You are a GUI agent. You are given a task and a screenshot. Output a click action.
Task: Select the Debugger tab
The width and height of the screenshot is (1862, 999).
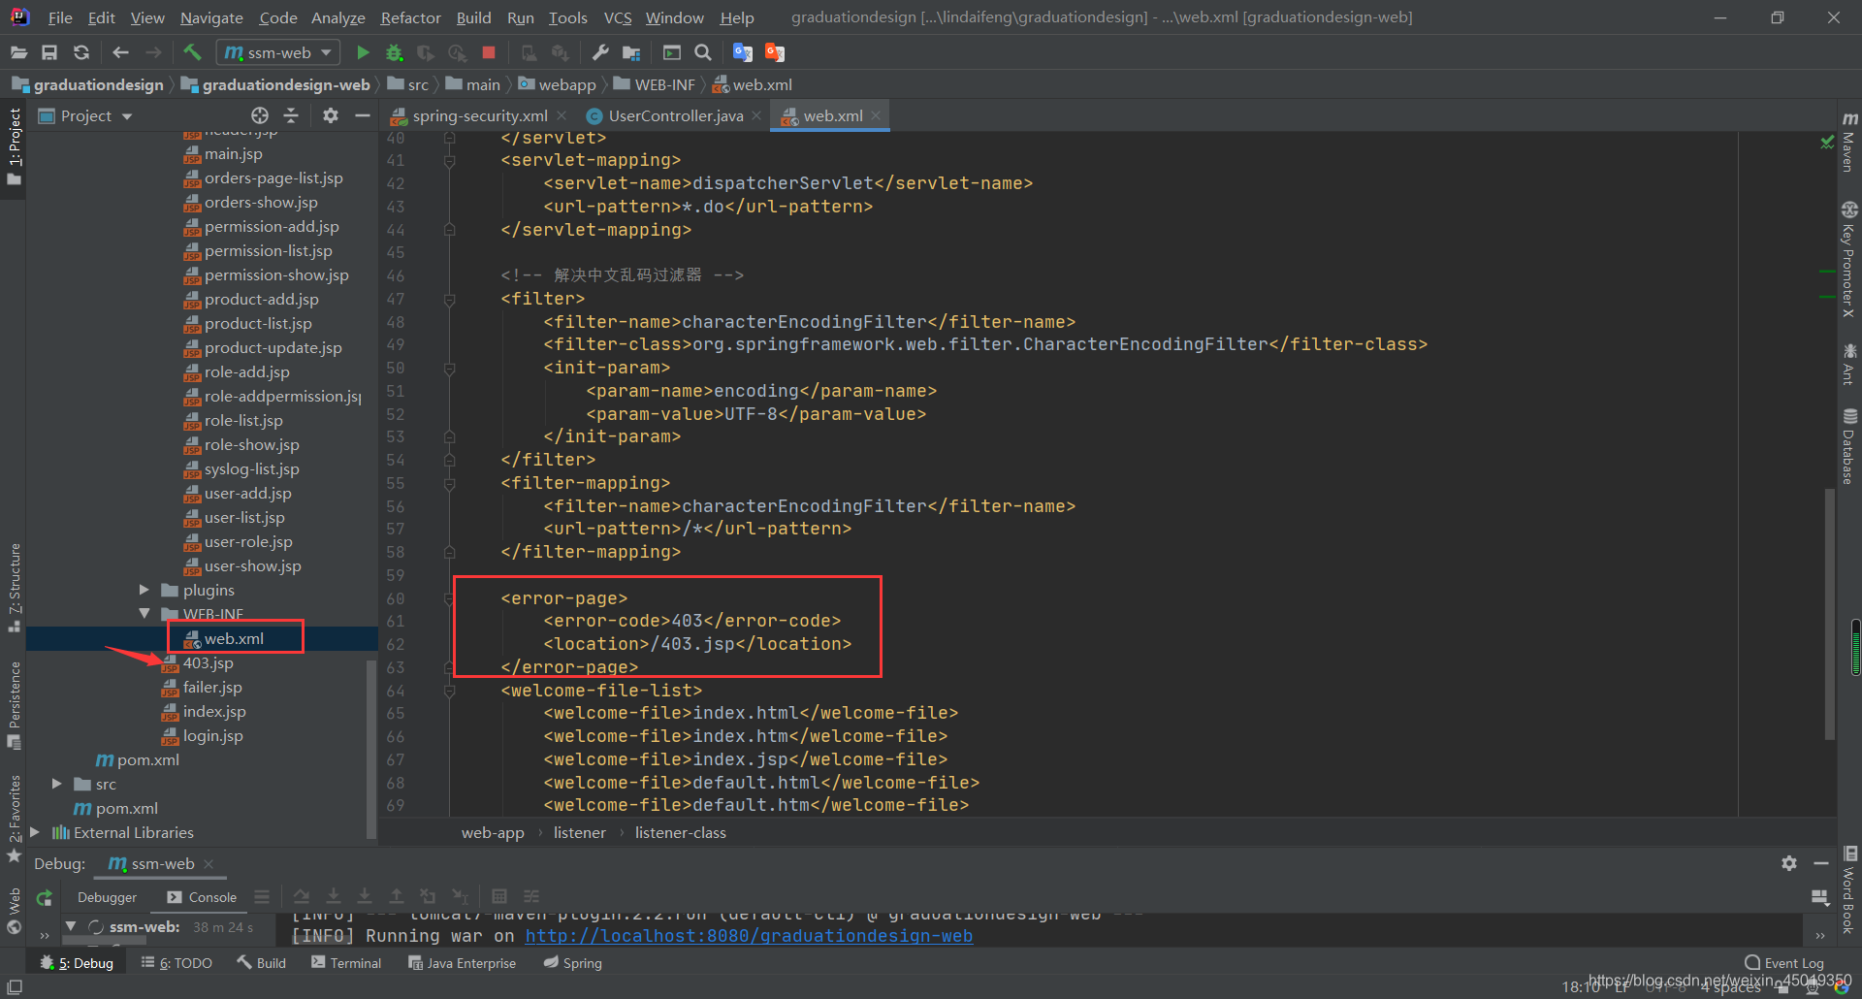pyautogui.click(x=107, y=897)
